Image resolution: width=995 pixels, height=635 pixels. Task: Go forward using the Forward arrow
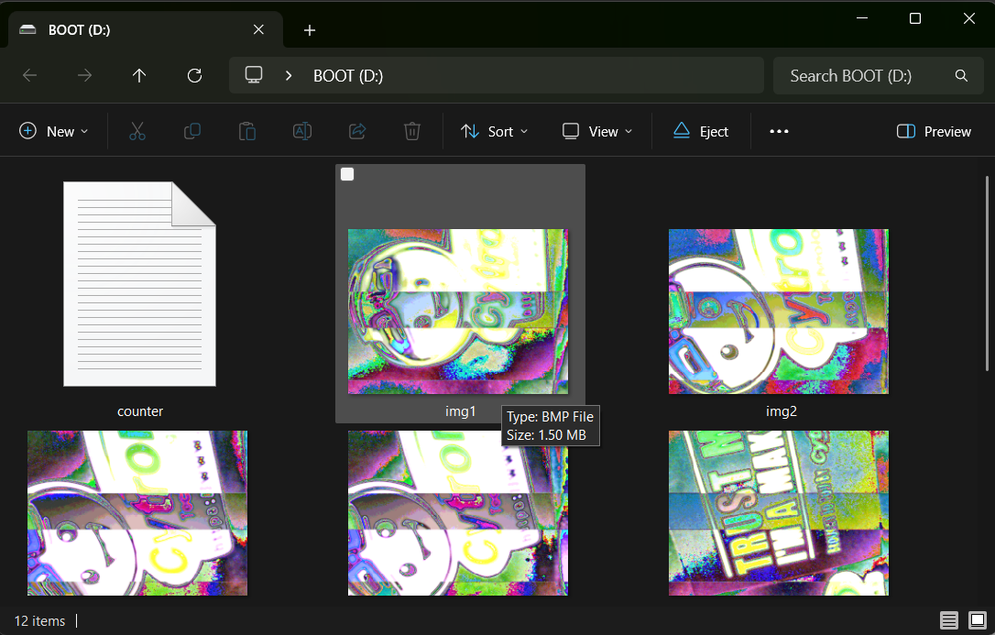click(x=84, y=75)
